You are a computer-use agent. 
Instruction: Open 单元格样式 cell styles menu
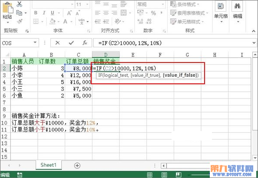(187, 21)
